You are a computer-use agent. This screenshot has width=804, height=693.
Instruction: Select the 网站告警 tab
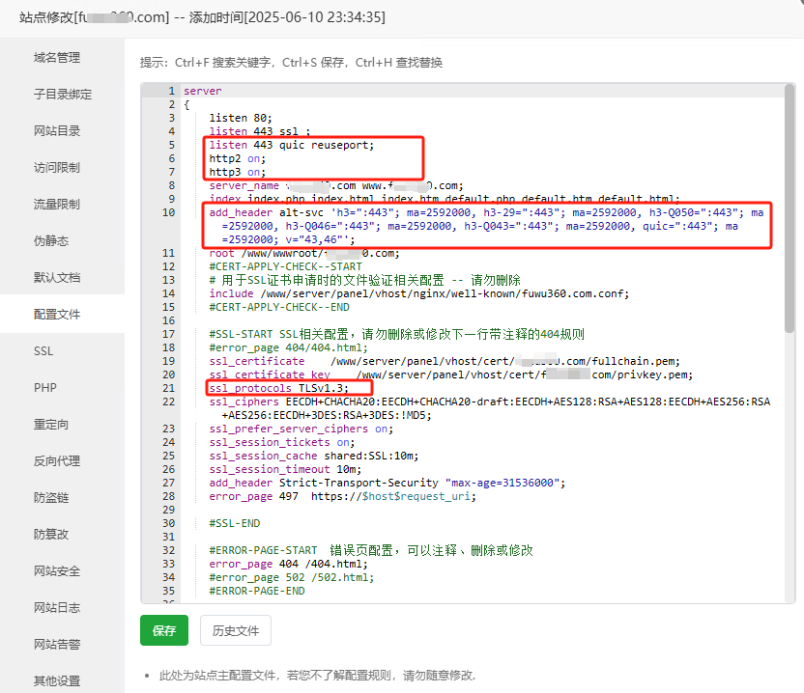coord(57,645)
